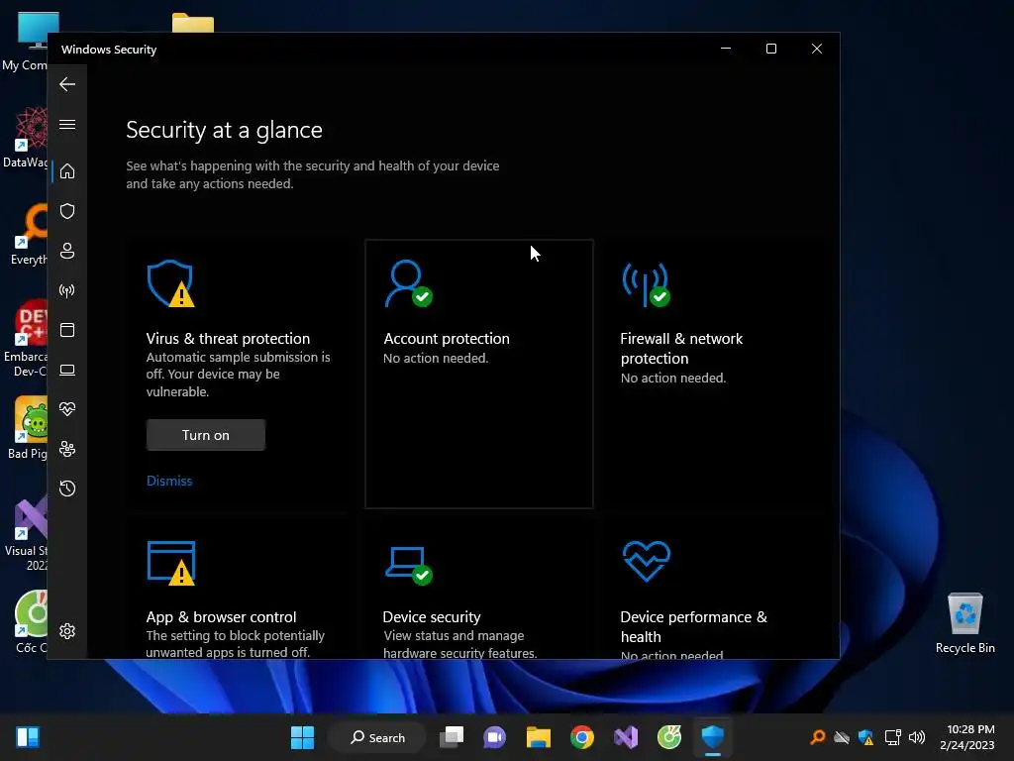Open File Explorer from the taskbar
1014x761 pixels.
(x=538, y=737)
